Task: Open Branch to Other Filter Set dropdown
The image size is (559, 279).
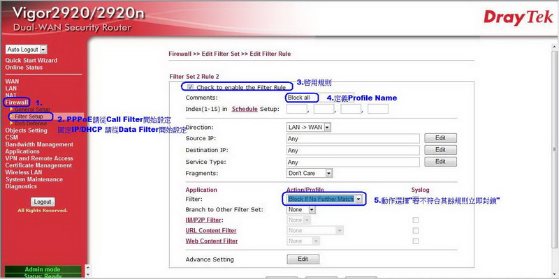Action: point(301,210)
